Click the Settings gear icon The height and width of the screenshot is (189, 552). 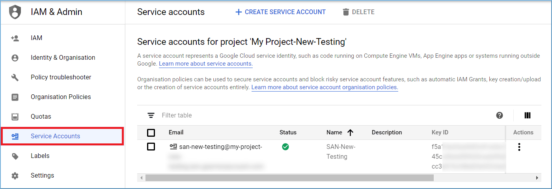(15, 176)
